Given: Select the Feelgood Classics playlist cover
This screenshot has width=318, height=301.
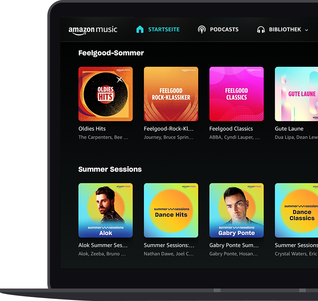Looking at the screenshot, I should pyautogui.click(x=236, y=94).
